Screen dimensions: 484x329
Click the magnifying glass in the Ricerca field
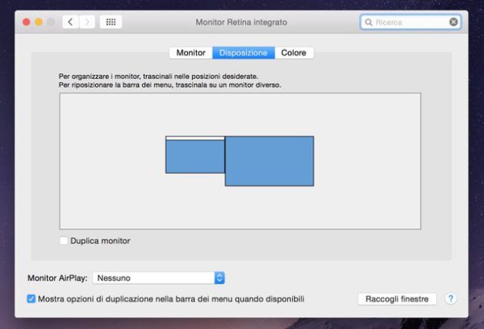point(369,23)
